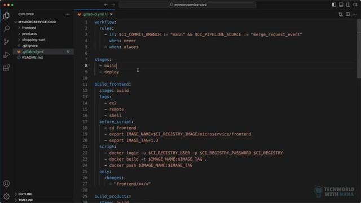Click the command center search field
The width and height of the screenshot is (361, 203).
click(187, 5)
